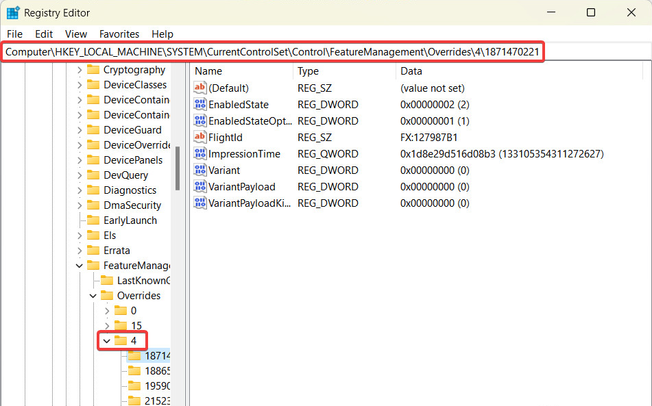Select the Variant value name

pyautogui.click(x=224, y=170)
